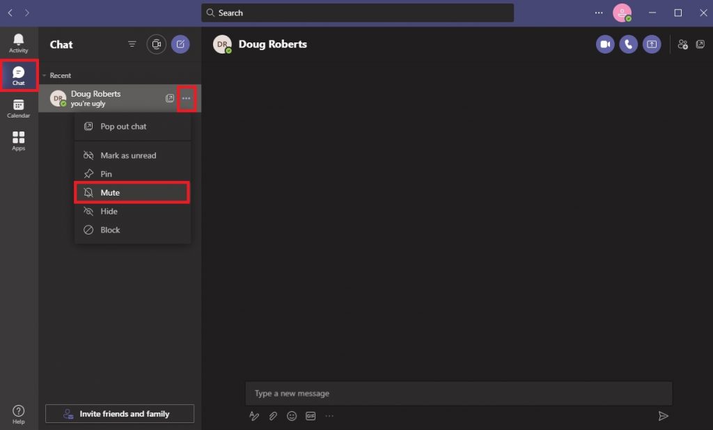Click the new chat compose icon
The height and width of the screenshot is (430, 713).
pos(180,44)
